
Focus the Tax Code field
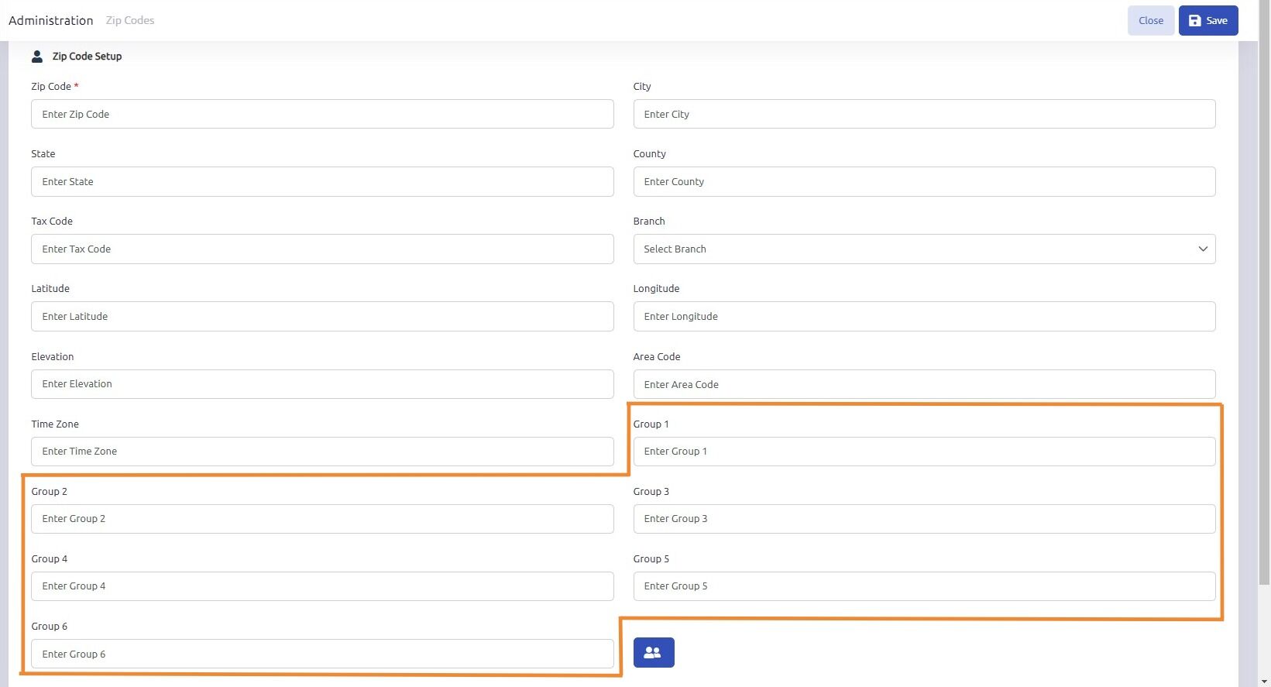tap(322, 249)
